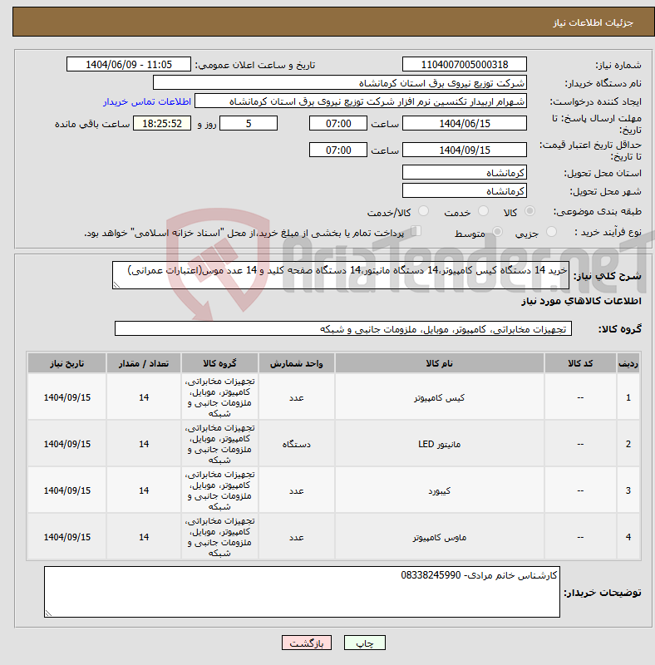Click the گروه کالا column header in table

tap(219, 363)
